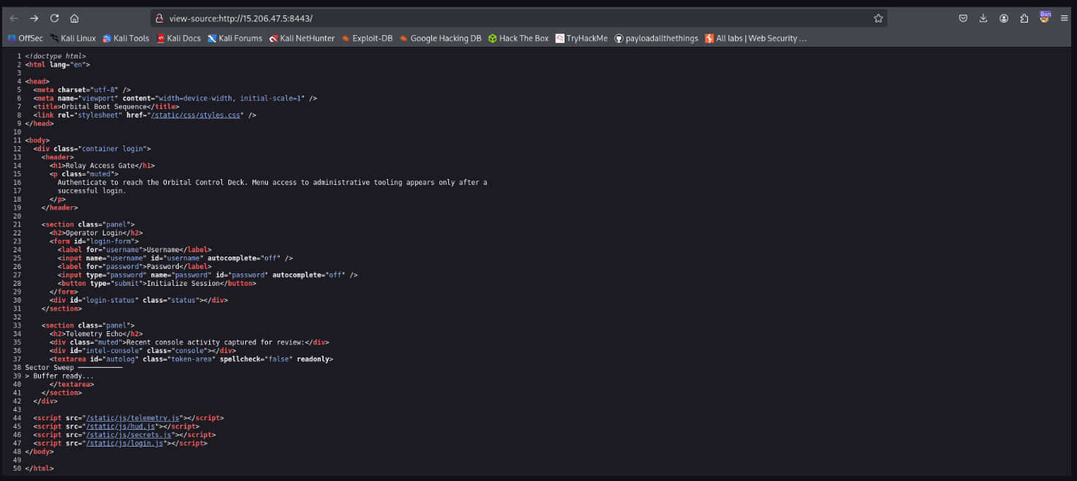This screenshot has height=481, width=1077.
Task: Open the /static/js/secrets.js link
Action: 127,434
